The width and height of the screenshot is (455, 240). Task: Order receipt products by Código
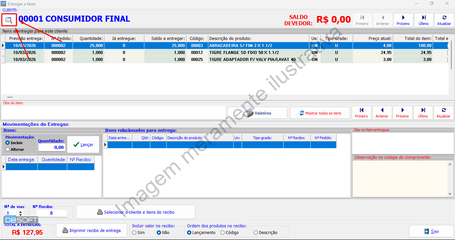coord(222,233)
